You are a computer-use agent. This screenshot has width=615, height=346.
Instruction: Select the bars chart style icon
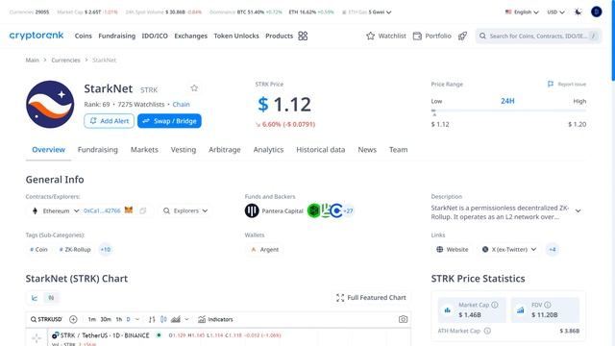tap(152, 319)
